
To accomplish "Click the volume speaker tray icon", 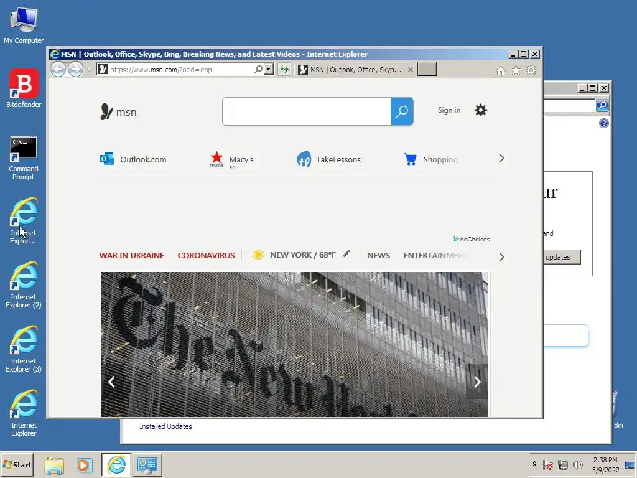I will coord(577,464).
